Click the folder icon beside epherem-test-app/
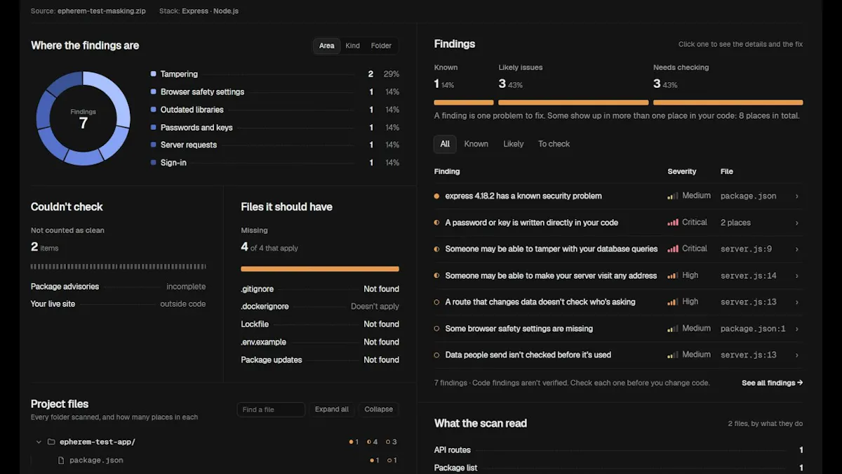 [x=51, y=442]
